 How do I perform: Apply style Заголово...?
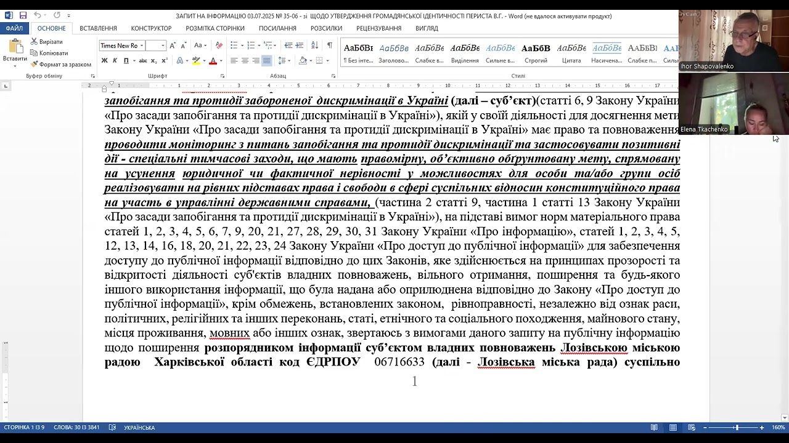(x=393, y=54)
